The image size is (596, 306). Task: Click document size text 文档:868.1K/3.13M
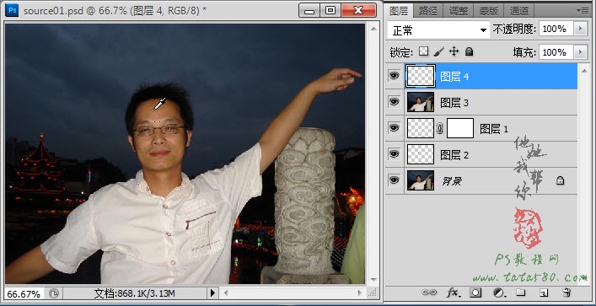tap(134, 293)
